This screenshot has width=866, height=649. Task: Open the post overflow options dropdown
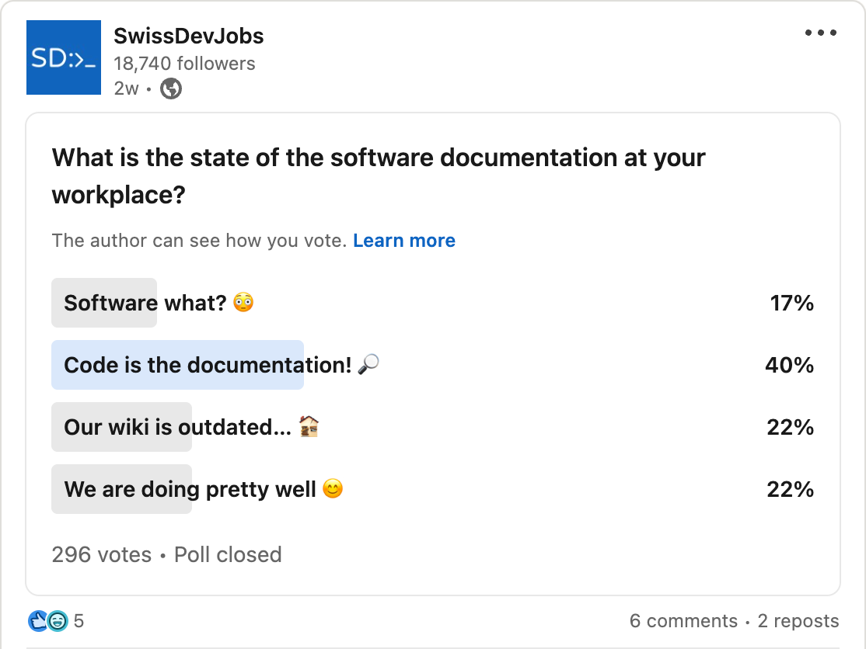tap(821, 33)
